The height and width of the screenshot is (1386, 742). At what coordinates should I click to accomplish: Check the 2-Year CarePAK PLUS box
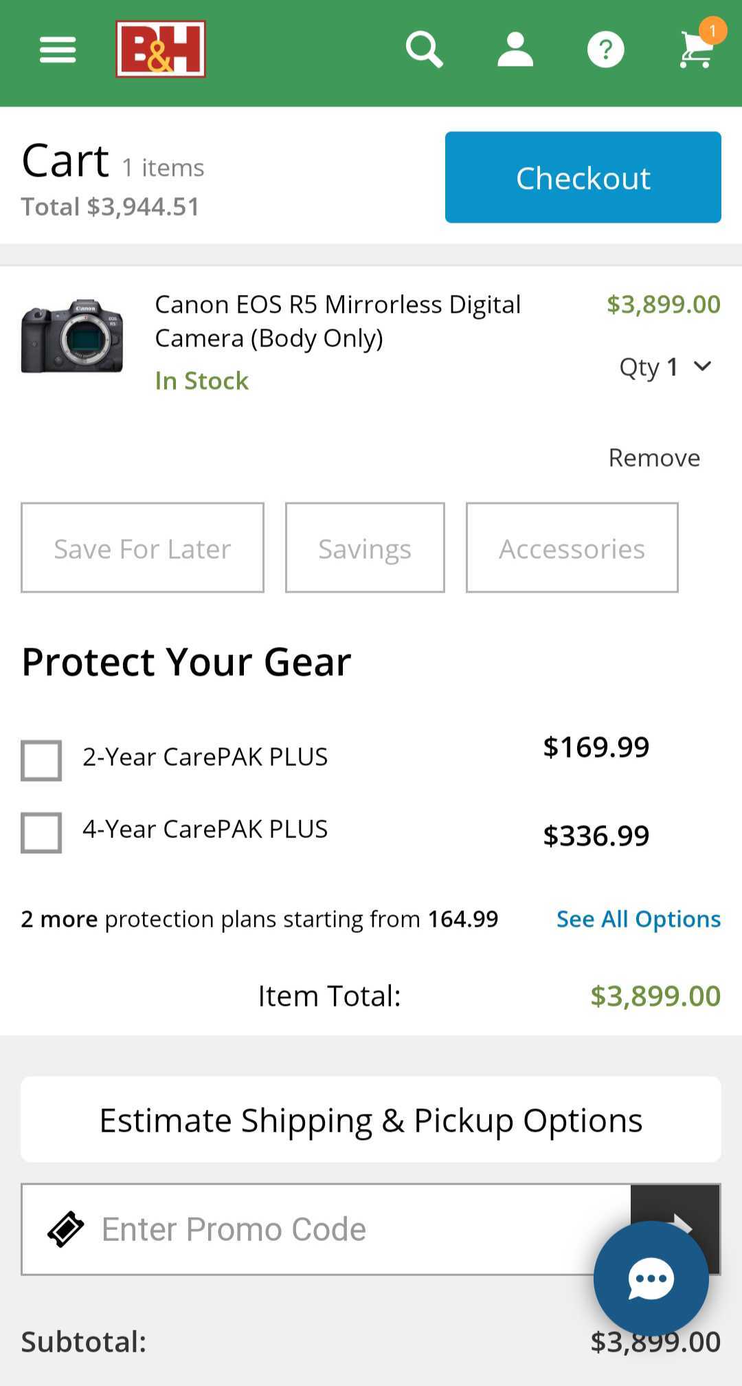(41, 760)
